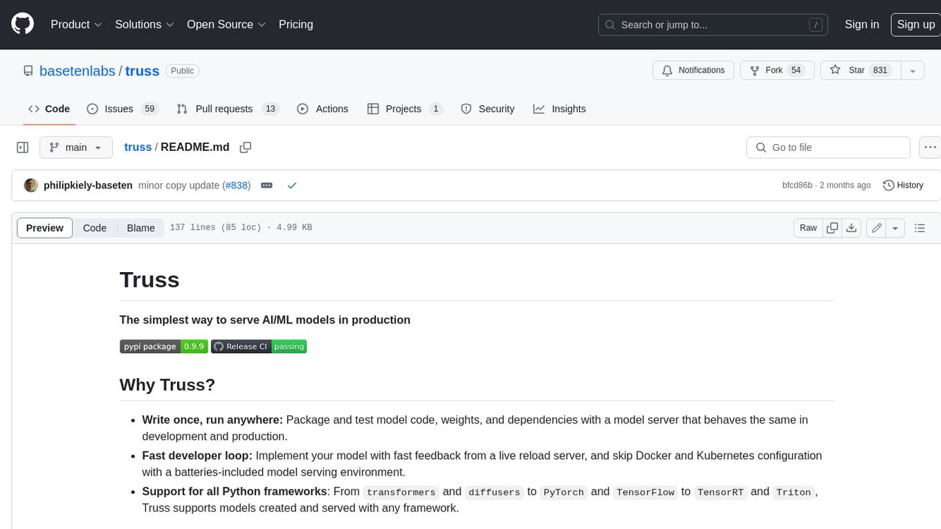
Task: Open the basetenlabs owner page
Action: pyautogui.click(x=77, y=71)
